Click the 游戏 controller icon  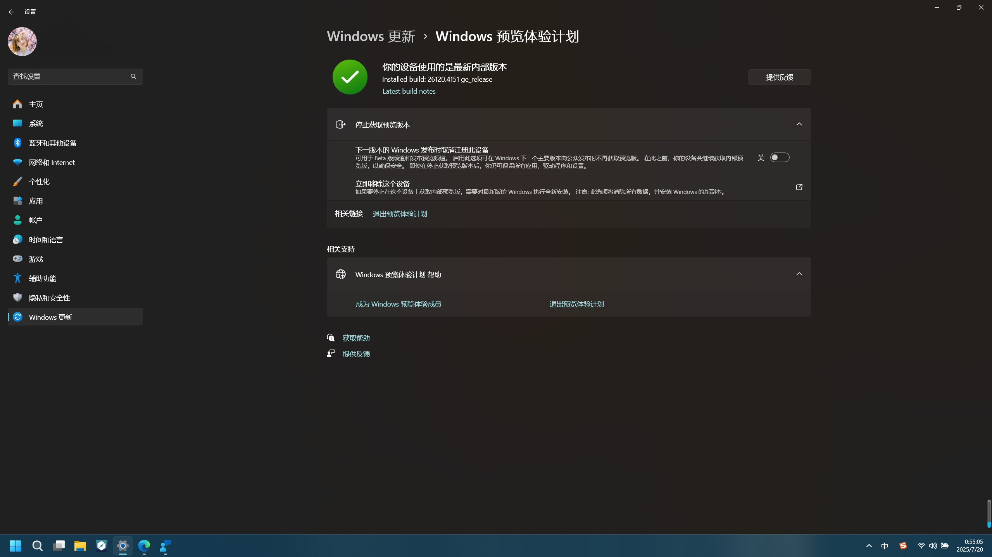(x=17, y=259)
